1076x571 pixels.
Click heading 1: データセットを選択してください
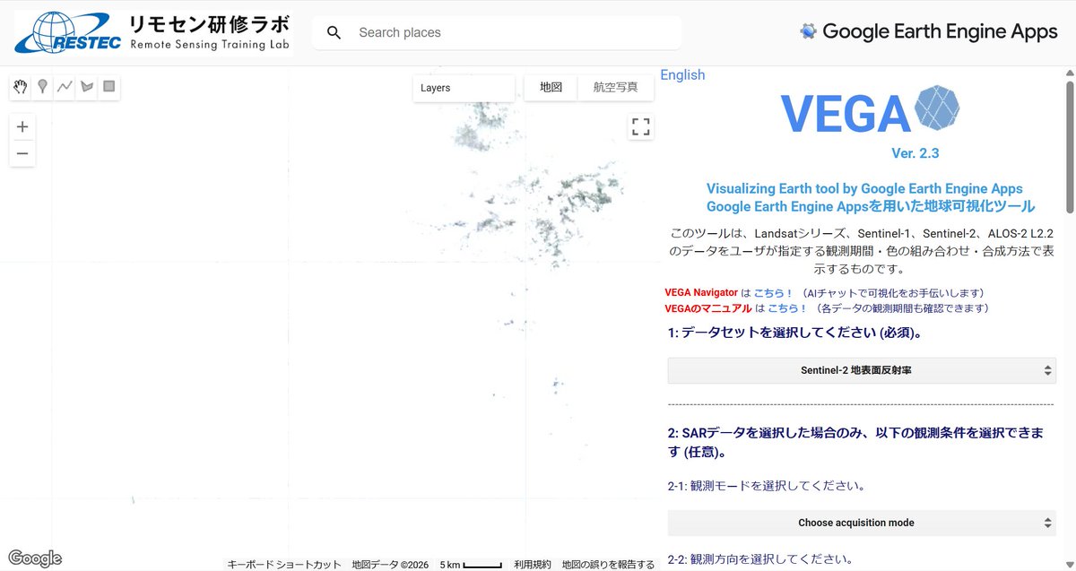pos(795,333)
